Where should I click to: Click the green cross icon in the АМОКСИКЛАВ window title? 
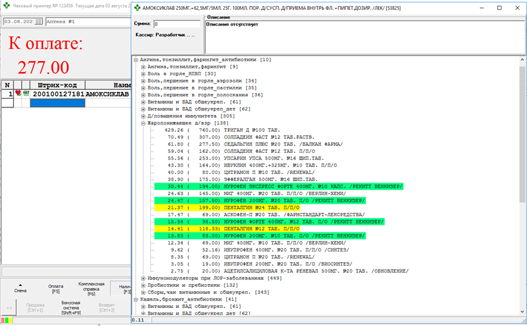137,7
